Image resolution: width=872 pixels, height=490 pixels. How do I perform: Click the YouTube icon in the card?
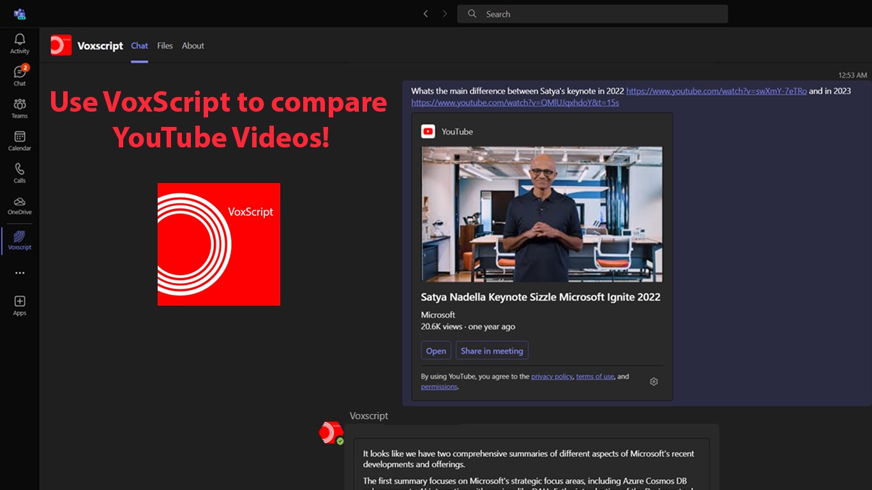428,131
